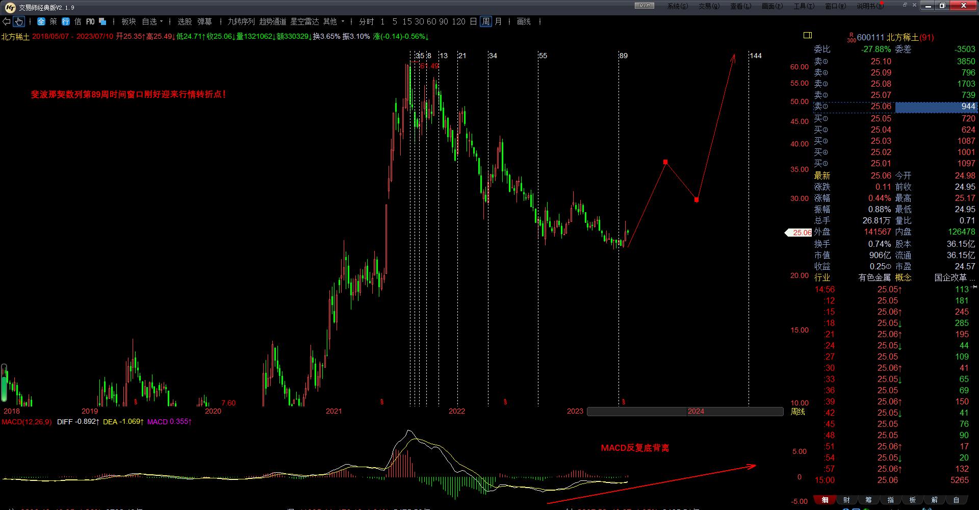Select the highlighted sell price 25.06 row
The width and height of the screenshot is (979, 510).
(895, 106)
